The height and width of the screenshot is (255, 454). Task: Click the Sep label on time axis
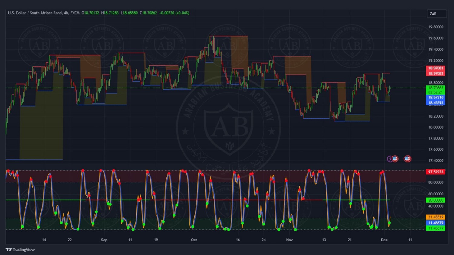[x=104, y=240]
